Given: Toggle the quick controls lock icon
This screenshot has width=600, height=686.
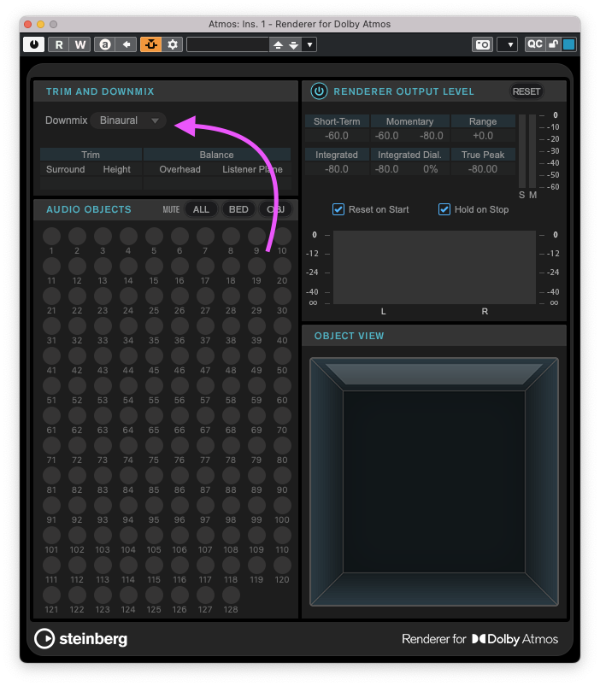Looking at the screenshot, I should 554,44.
